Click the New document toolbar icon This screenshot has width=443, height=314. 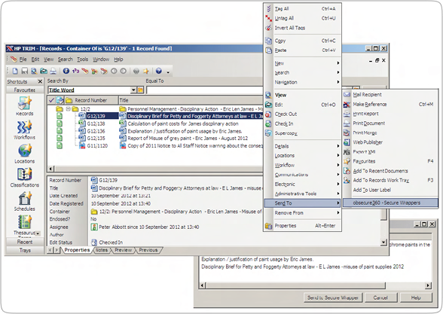(x=15, y=71)
